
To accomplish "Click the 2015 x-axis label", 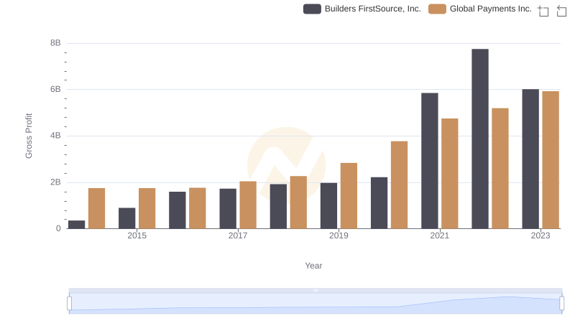I will 137,236.
